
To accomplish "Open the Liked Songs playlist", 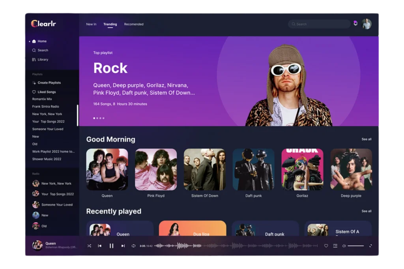I will click(46, 92).
